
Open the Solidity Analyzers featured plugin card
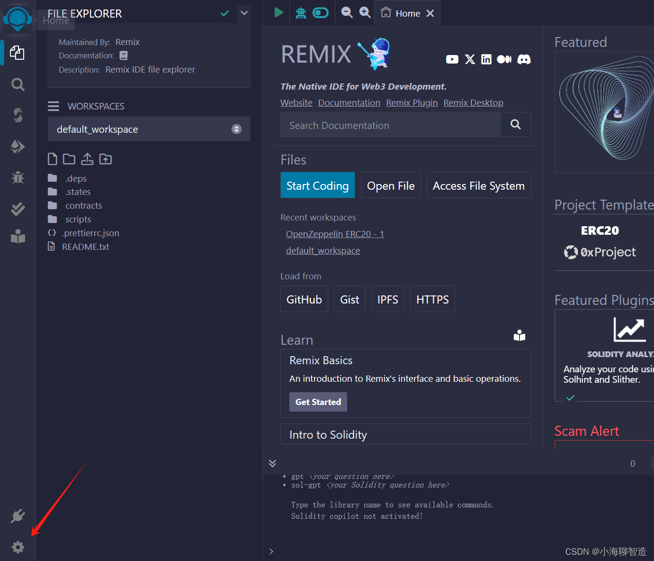[x=604, y=355]
